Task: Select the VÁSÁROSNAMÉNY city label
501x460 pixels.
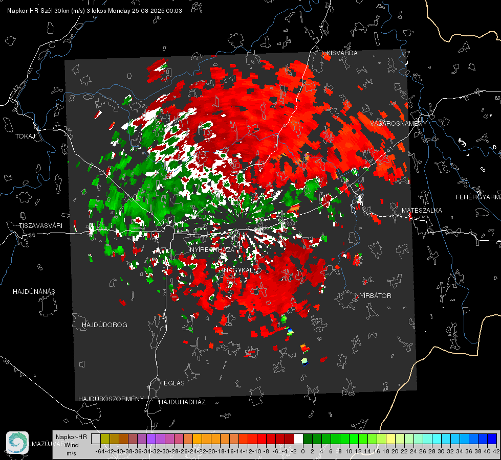Action: (x=399, y=123)
